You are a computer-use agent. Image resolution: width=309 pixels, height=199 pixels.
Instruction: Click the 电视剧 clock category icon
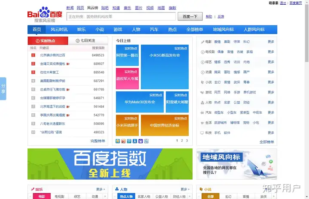click(203, 52)
